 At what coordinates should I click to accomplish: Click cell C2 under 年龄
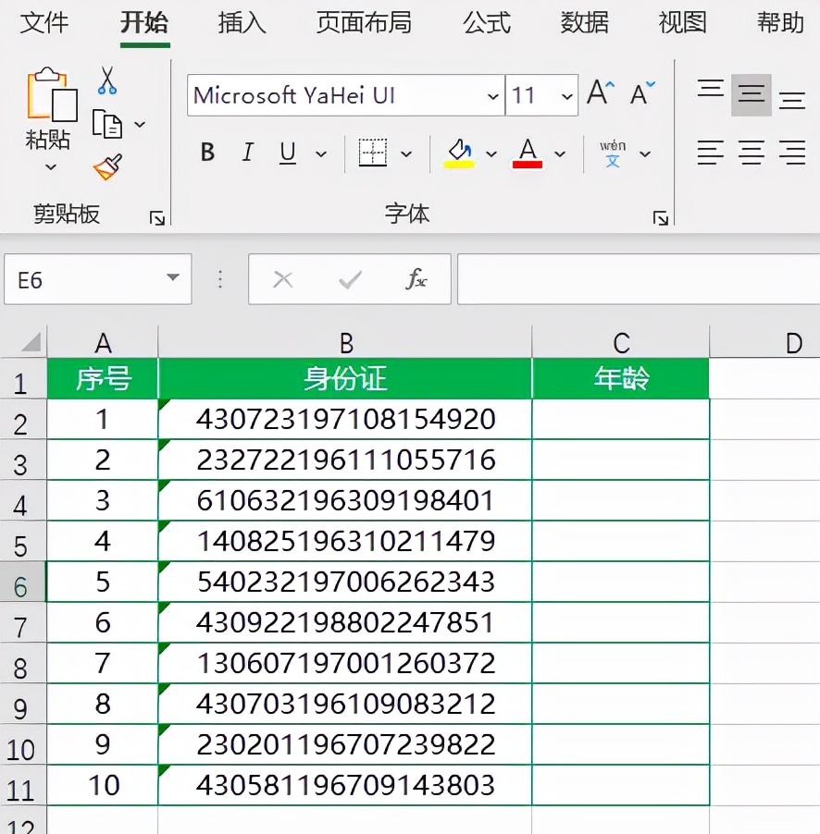tap(621, 419)
